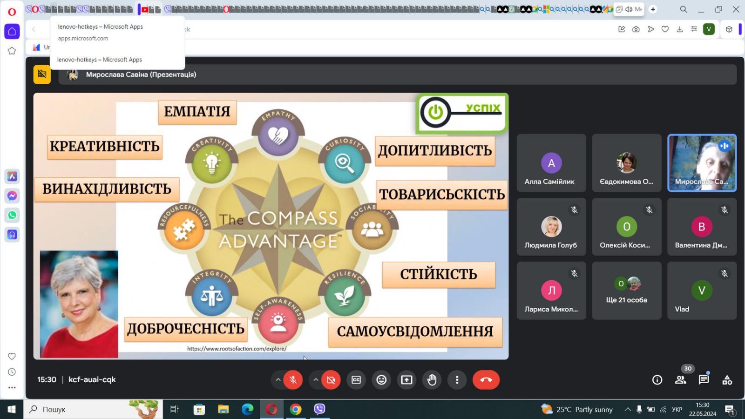Go back with browser back arrow

coord(34,29)
